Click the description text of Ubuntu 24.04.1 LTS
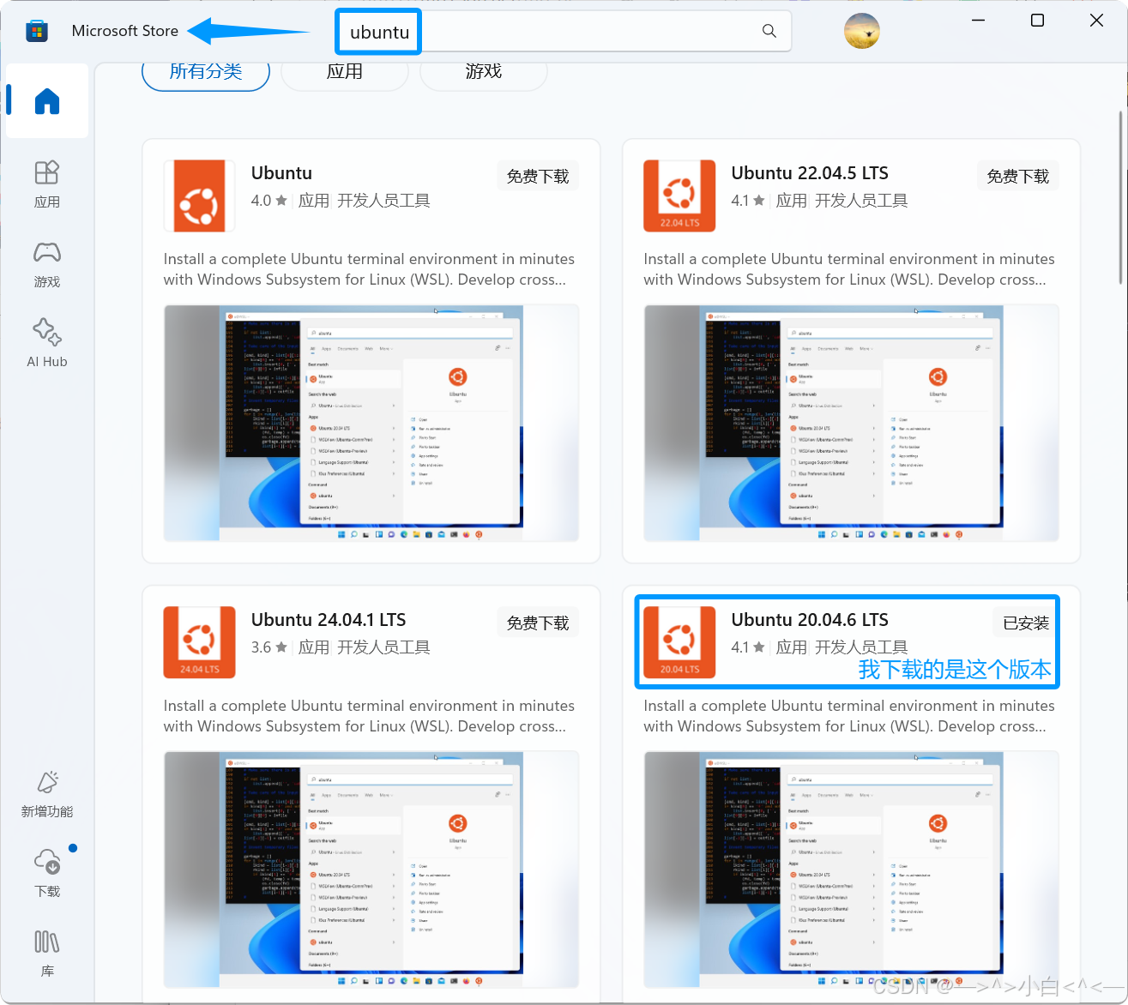The image size is (1128, 1005). click(x=369, y=716)
